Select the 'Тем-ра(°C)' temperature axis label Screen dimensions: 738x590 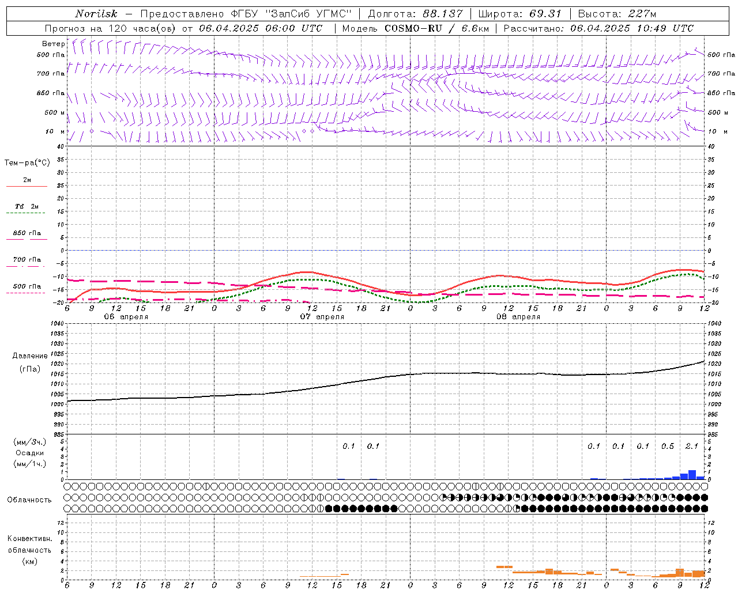pos(27,163)
